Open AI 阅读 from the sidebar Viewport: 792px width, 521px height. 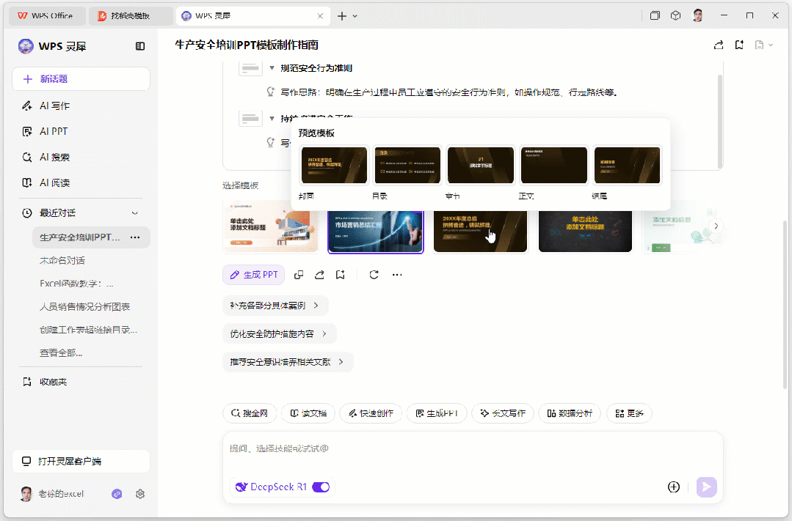coord(54,183)
